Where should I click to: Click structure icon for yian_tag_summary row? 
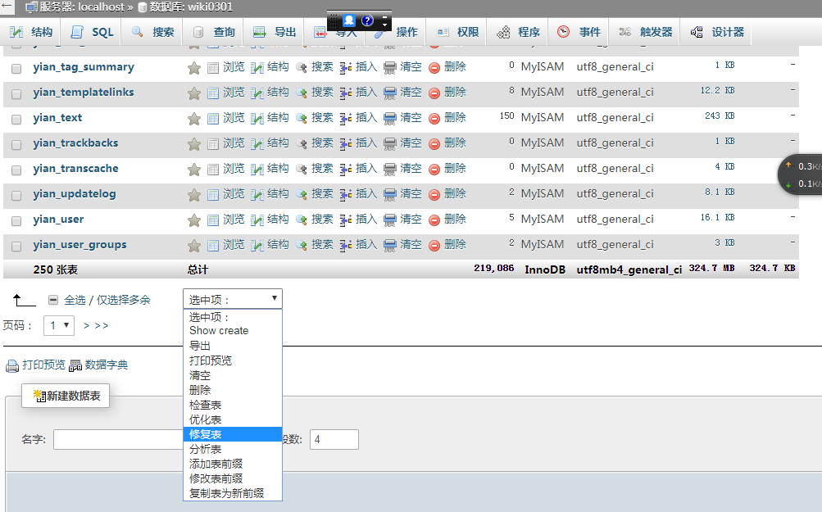pyautogui.click(x=257, y=68)
